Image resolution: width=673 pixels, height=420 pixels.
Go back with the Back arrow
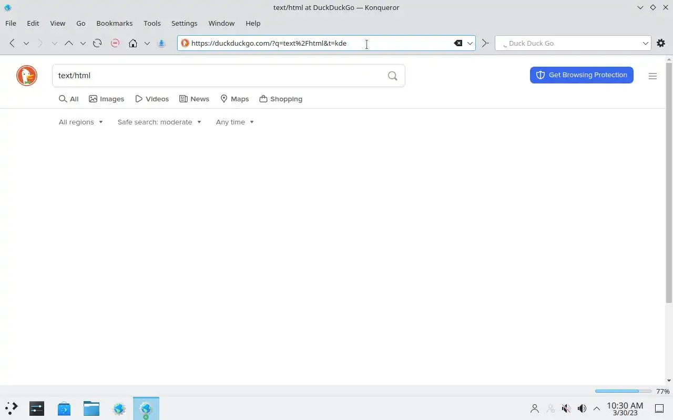click(x=12, y=43)
